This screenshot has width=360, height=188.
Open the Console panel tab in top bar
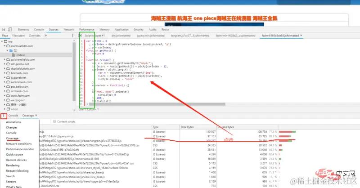point(39,30)
